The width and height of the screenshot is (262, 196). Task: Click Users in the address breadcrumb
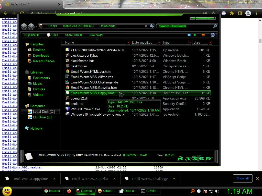pos(53,26)
